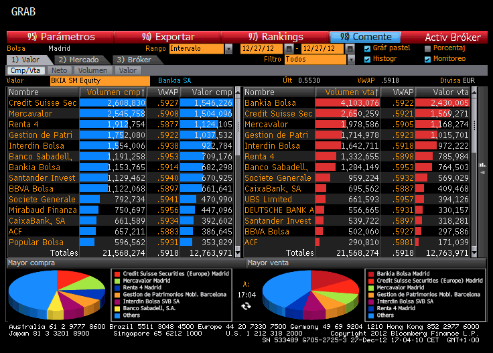Switch to the 3) Bróker tab
The image size is (493, 353).
[135, 60]
